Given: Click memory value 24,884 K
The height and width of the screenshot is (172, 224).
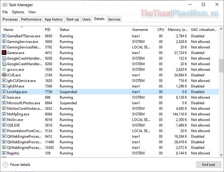Looking at the screenshot, I should (x=180, y=75).
